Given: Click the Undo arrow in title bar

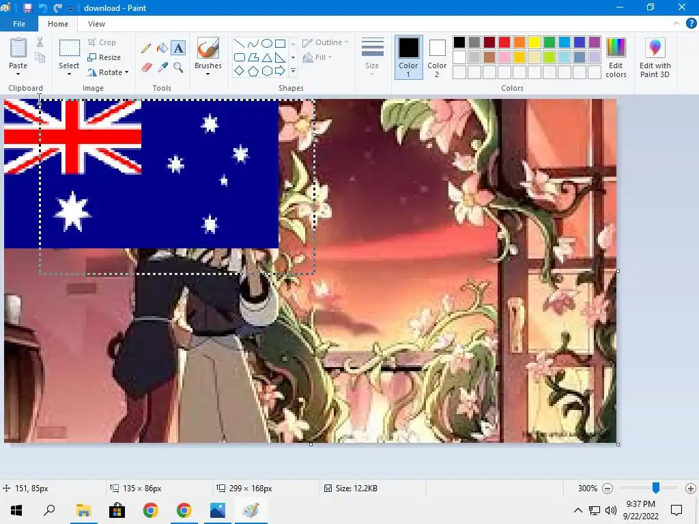Looking at the screenshot, I should [x=43, y=8].
